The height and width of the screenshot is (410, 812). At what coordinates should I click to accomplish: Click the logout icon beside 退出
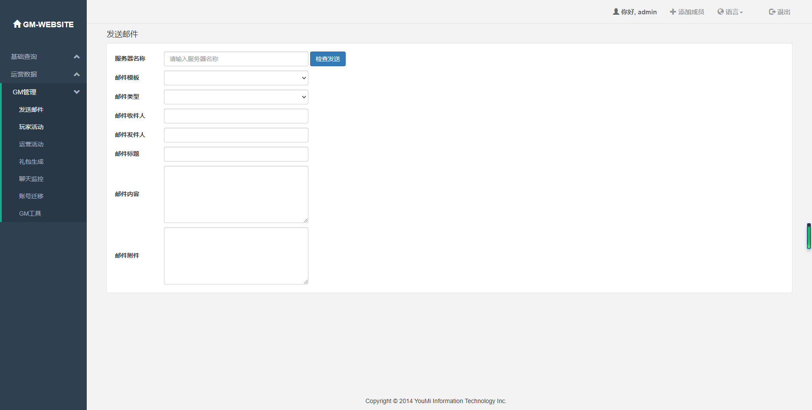click(772, 12)
